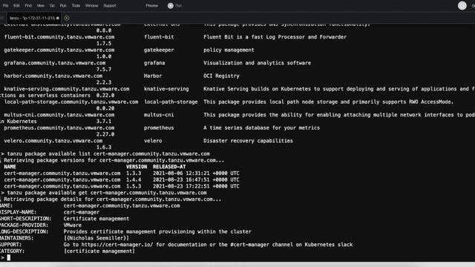Click velero.community.tanzu.vmware.com package name
Screen dimensions: 475x267
click(53, 141)
